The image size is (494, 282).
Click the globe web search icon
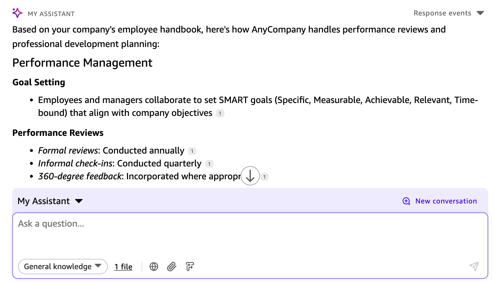coord(154,267)
